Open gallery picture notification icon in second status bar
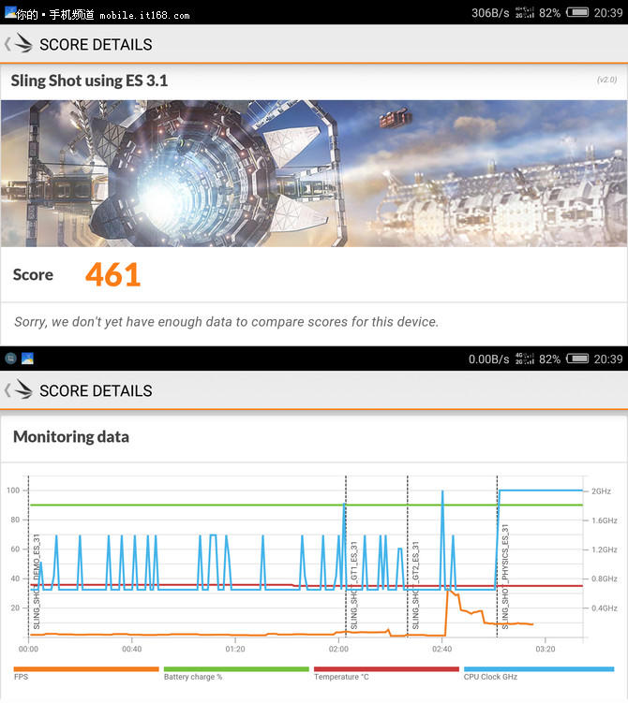The height and width of the screenshot is (703, 628). click(27, 359)
